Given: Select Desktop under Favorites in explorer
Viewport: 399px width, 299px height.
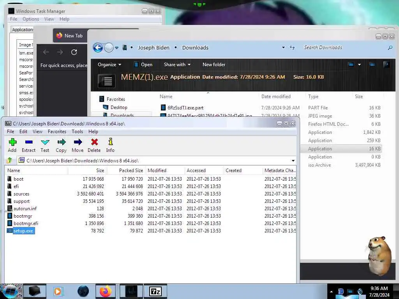Looking at the screenshot, I should pos(118,107).
